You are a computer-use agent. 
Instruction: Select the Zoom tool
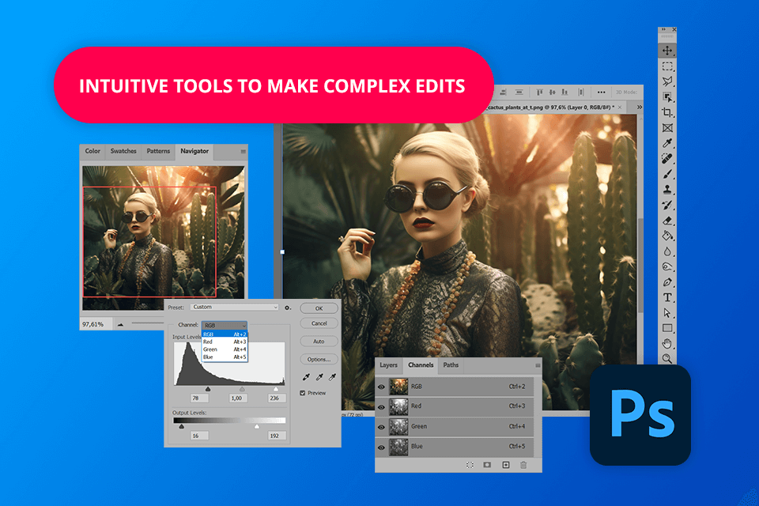[x=667, y=358]
